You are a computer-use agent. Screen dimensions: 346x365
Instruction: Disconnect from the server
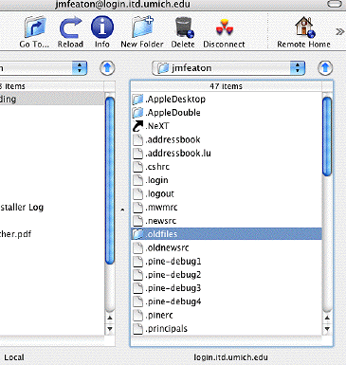point(225,27)
